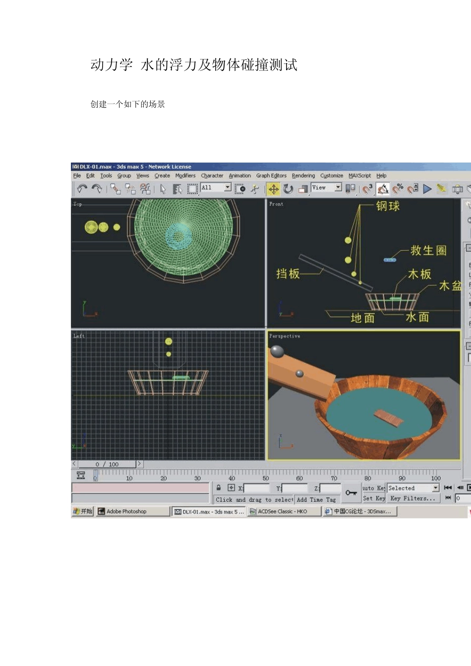Image resolution: width=471 pixels, height=666 pixels.
Task: Open the Create menu
Action: coord(162,175)
